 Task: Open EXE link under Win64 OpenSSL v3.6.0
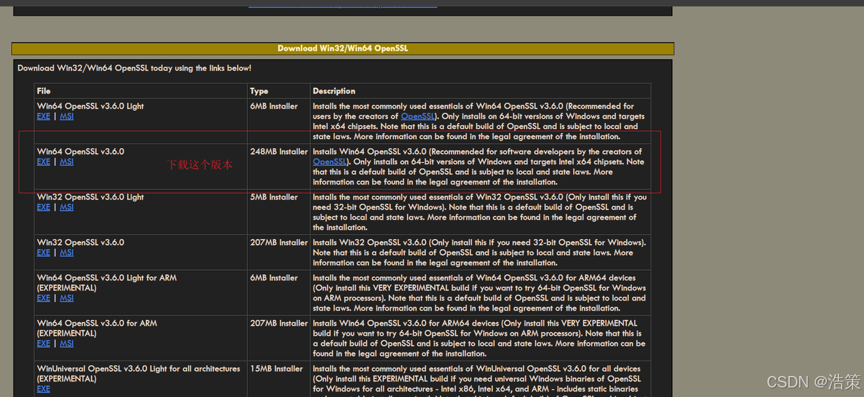coord(43,161)
